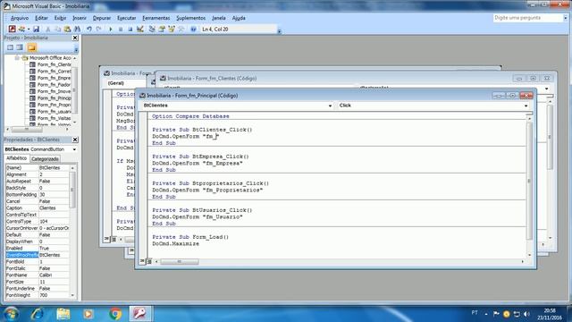
Task: Click the Form_fm_Principal code window horizontal scrollbar thumb
Action: point(180,261)
